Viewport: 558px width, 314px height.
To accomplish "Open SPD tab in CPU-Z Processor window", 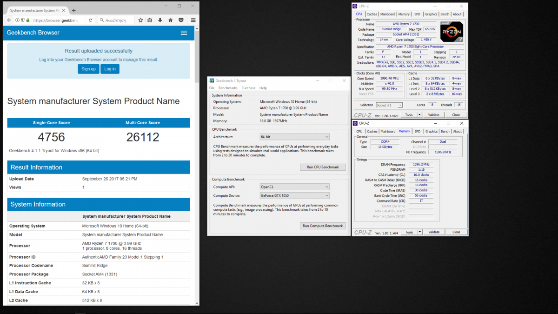I will [417, 14].
